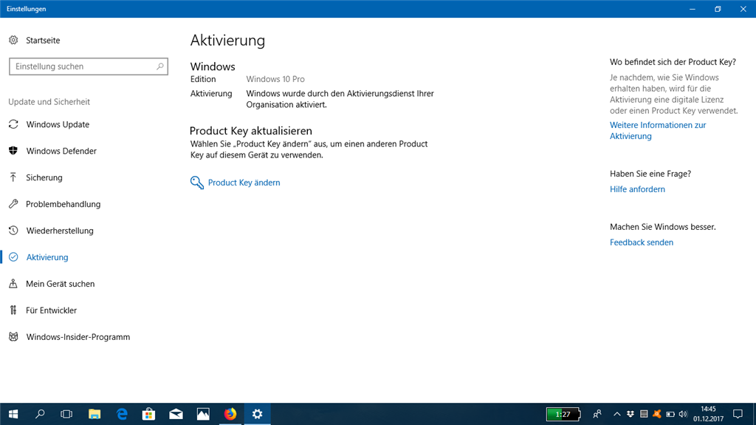Open taskbar search magnifier

[40, 414]
